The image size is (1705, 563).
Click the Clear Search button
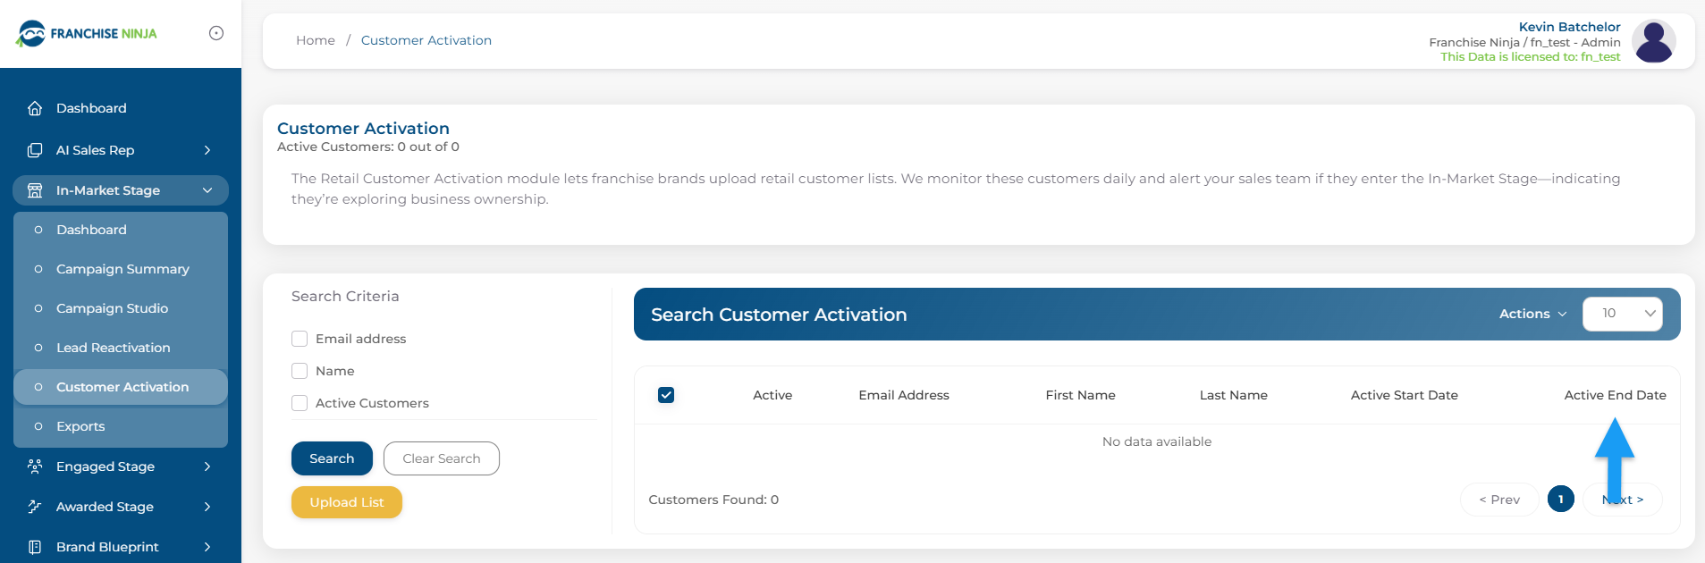(x=441, y=458)
